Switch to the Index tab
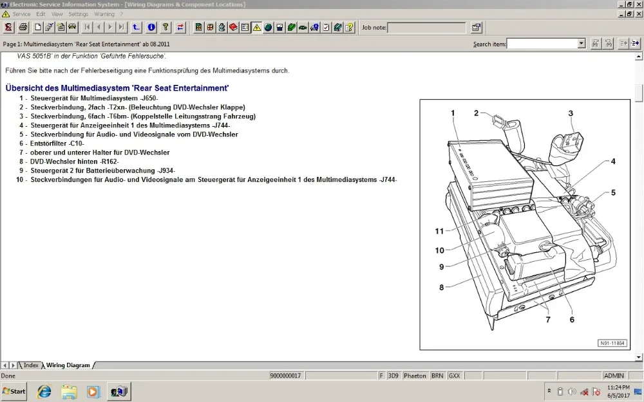The height and width of the screenshot is (402, 644). tap(31, 365)
